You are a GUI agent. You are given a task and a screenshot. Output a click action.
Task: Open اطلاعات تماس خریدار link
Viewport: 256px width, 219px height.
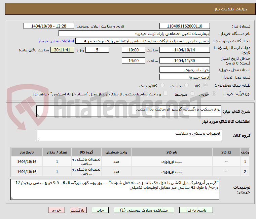coord(56,41)
